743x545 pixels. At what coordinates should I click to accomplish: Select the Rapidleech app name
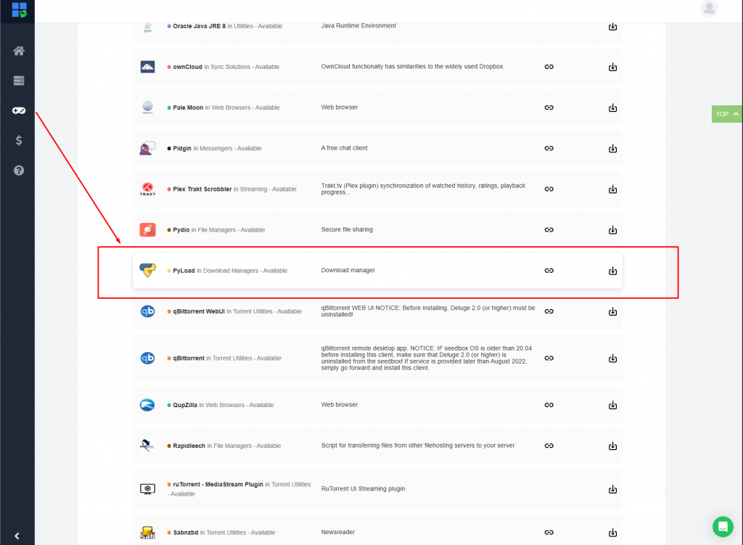[x=189, y=446]
